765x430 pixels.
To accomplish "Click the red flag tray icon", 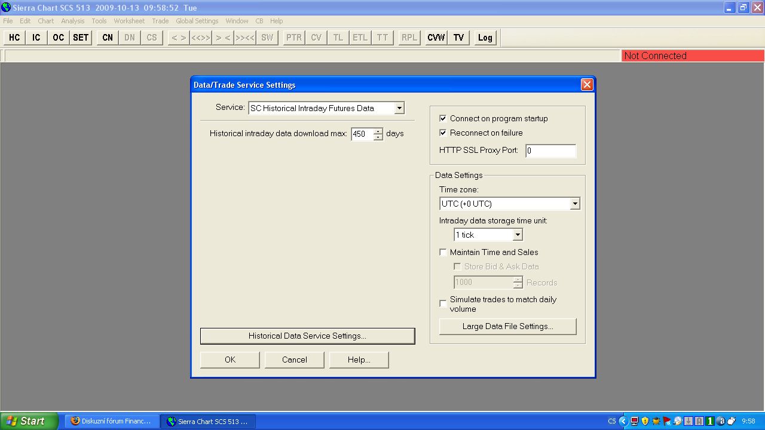I will pos(667,421).
